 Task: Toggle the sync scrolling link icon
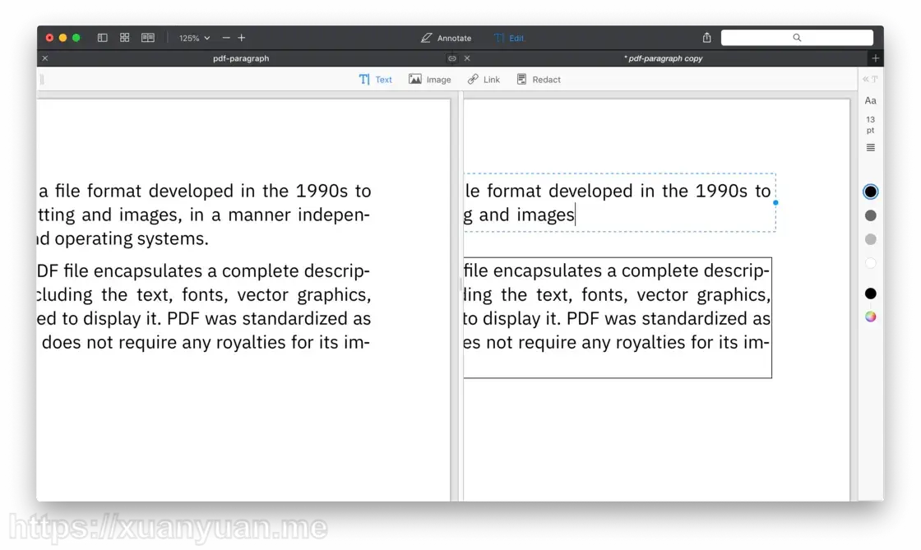451,58
